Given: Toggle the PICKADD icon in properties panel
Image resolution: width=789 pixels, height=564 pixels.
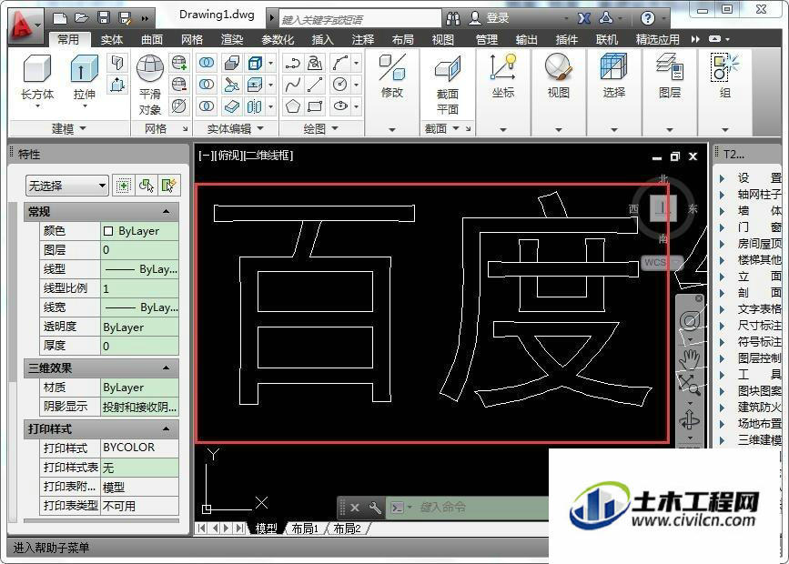Looking at the screenshot, I should click(x=123, y=186).
